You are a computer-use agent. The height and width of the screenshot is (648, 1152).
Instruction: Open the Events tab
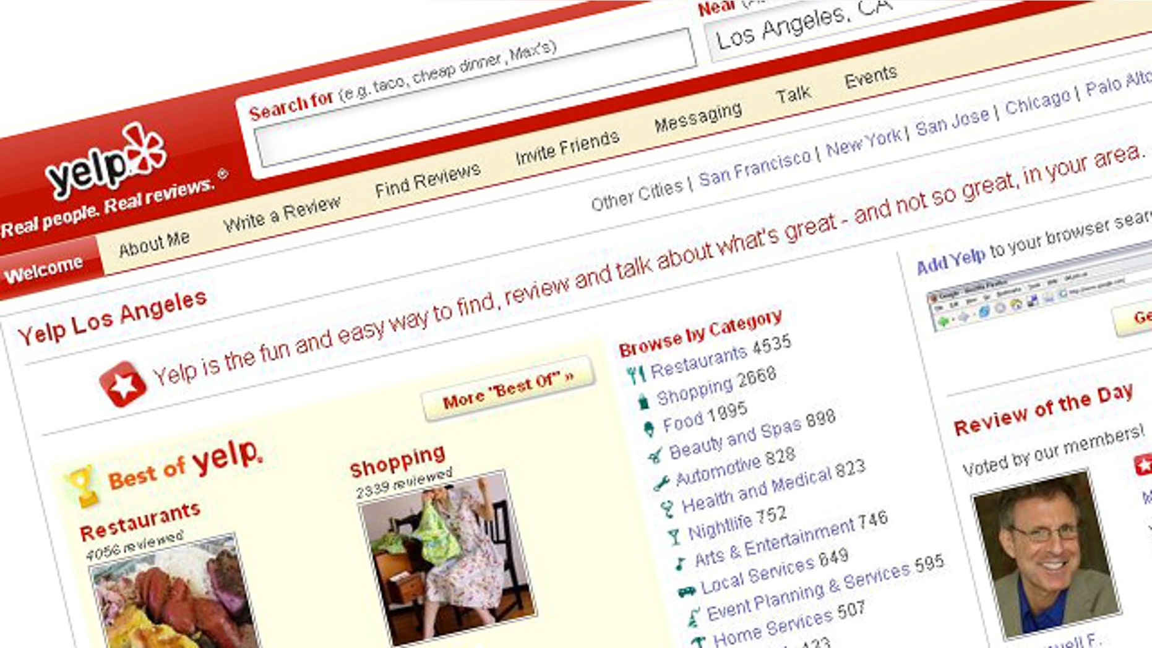[870, 77]
